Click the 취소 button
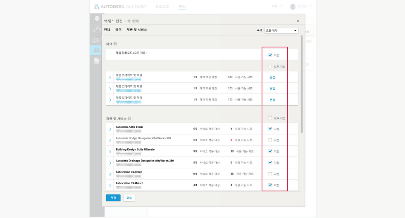405x218 pixels. click(129, 198)
